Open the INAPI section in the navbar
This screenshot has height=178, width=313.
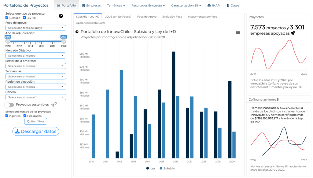214,5
